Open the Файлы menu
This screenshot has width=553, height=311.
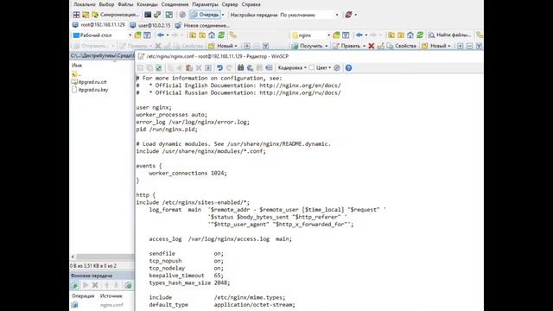(125, 4)
